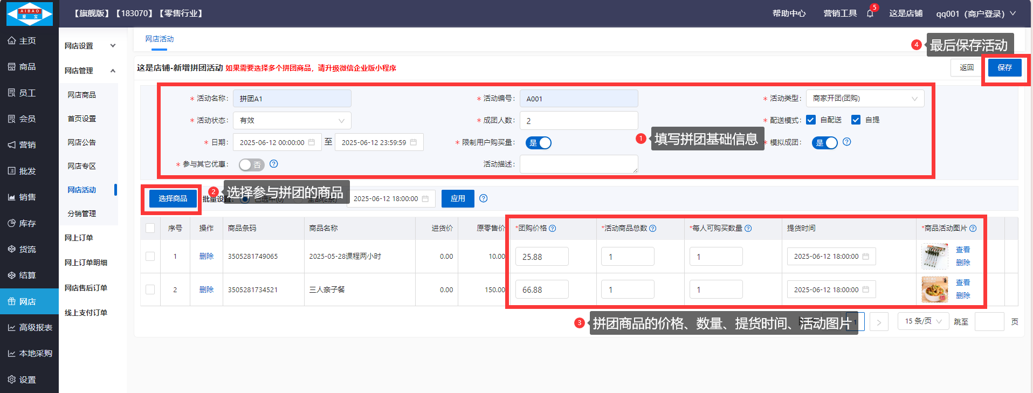Open help icon next to 模拟成团
This screenshot has width=1033, height=393.
846,142
